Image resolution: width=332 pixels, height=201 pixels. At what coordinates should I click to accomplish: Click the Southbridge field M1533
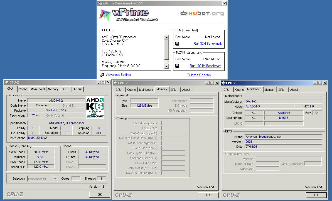(x=284, y=118)
